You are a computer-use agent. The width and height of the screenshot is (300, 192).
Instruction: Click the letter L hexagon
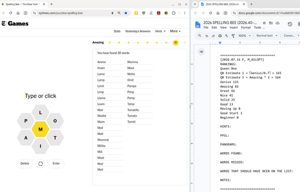(40, 113)
